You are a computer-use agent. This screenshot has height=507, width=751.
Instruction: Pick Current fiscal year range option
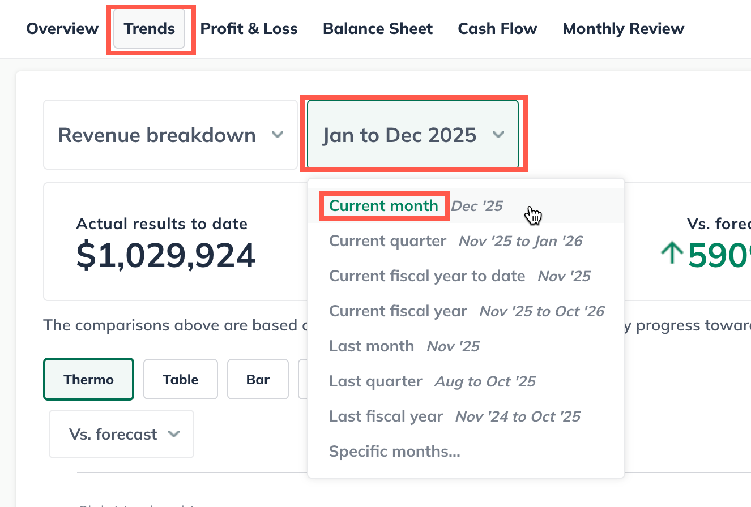398,311
